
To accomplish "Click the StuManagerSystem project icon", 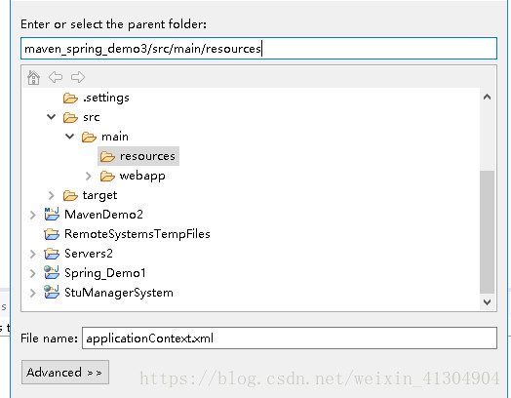I will click(52, 292).
